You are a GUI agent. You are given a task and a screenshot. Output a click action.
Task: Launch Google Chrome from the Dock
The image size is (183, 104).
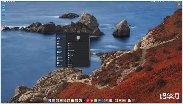click(x=116, y=101)
